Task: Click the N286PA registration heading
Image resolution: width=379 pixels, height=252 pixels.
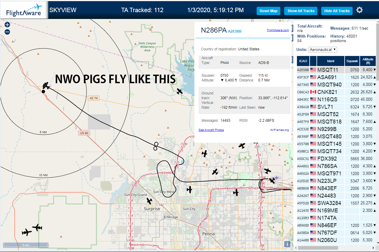Action: (214, 30)
